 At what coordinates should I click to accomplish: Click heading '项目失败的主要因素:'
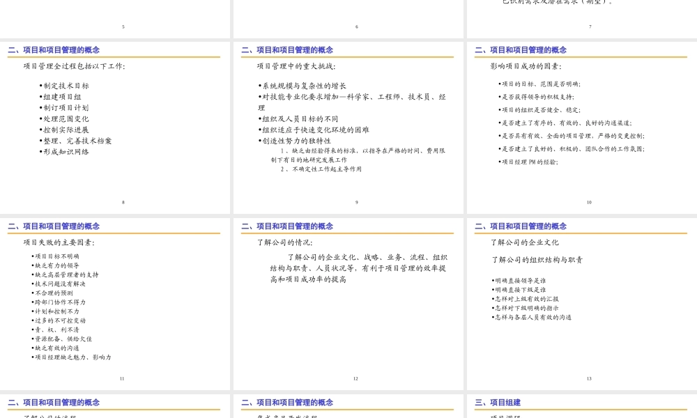59,242
